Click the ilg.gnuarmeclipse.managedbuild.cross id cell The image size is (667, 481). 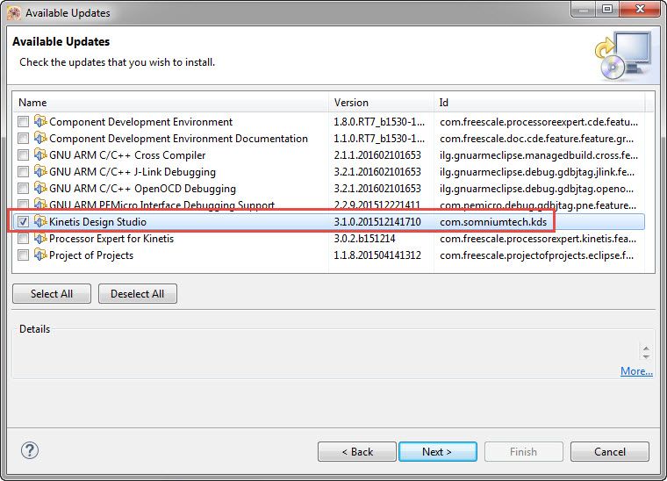[539, 155]
